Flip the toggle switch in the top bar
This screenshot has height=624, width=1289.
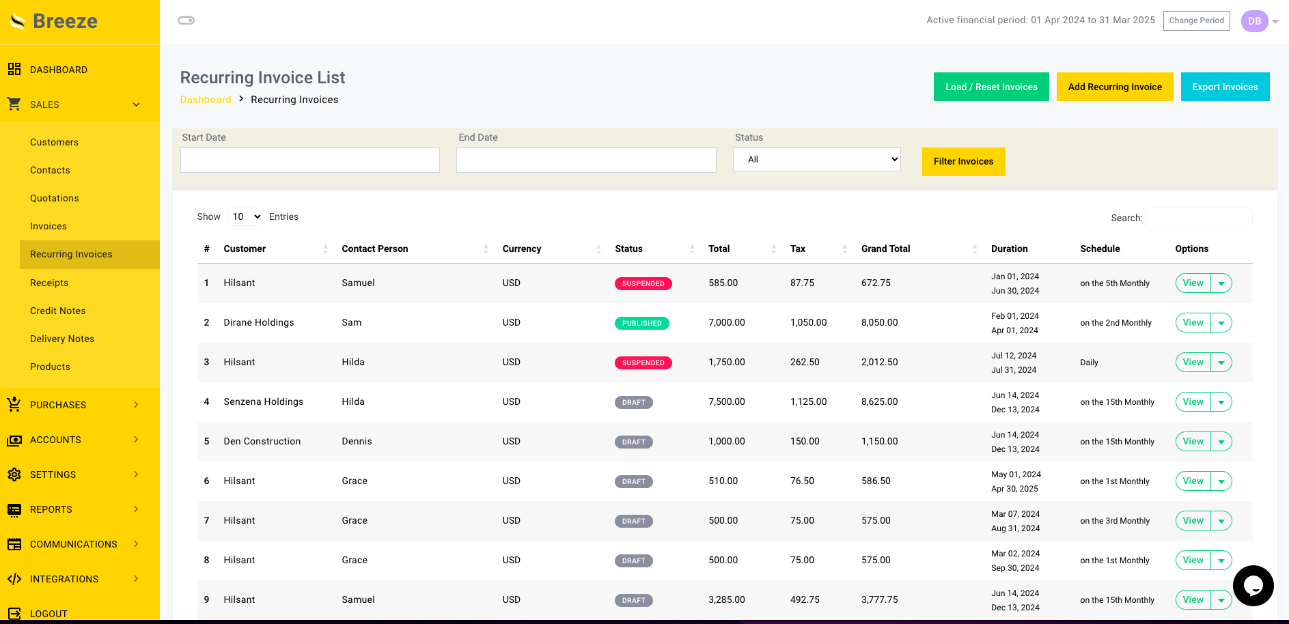coord(184,20)
